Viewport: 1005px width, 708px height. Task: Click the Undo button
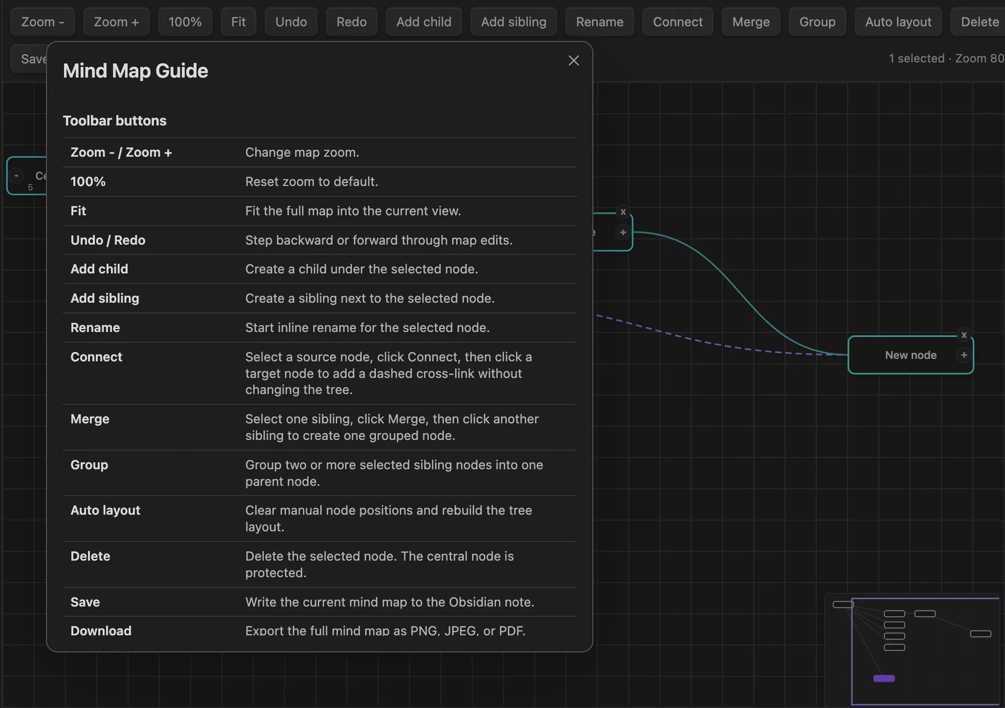tap(291, 22)
